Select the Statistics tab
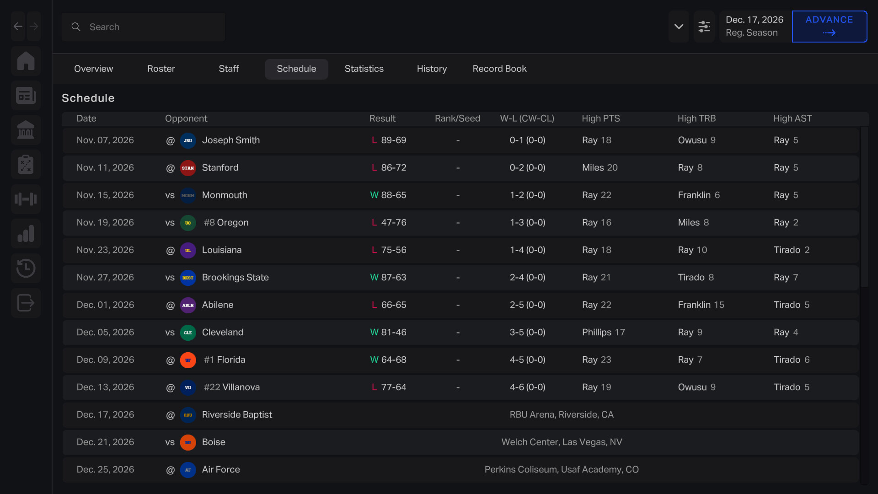 tap(364, 69)
